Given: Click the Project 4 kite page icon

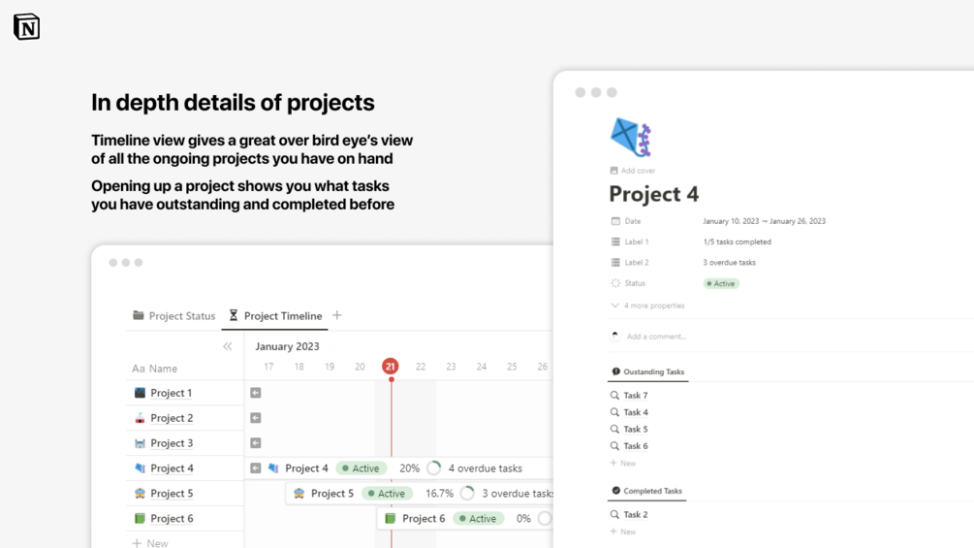Looking at the screenshot, I should pyautogui.click(x=631, y=137).
